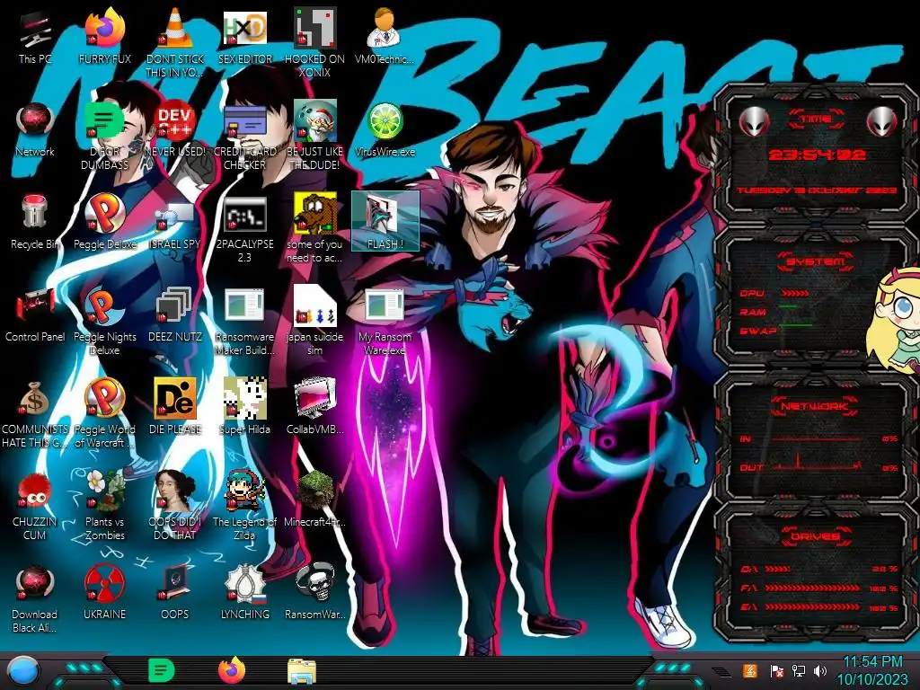Open the Java tray icon
This screenshot has width=920, height=690.
click(749, 670)
